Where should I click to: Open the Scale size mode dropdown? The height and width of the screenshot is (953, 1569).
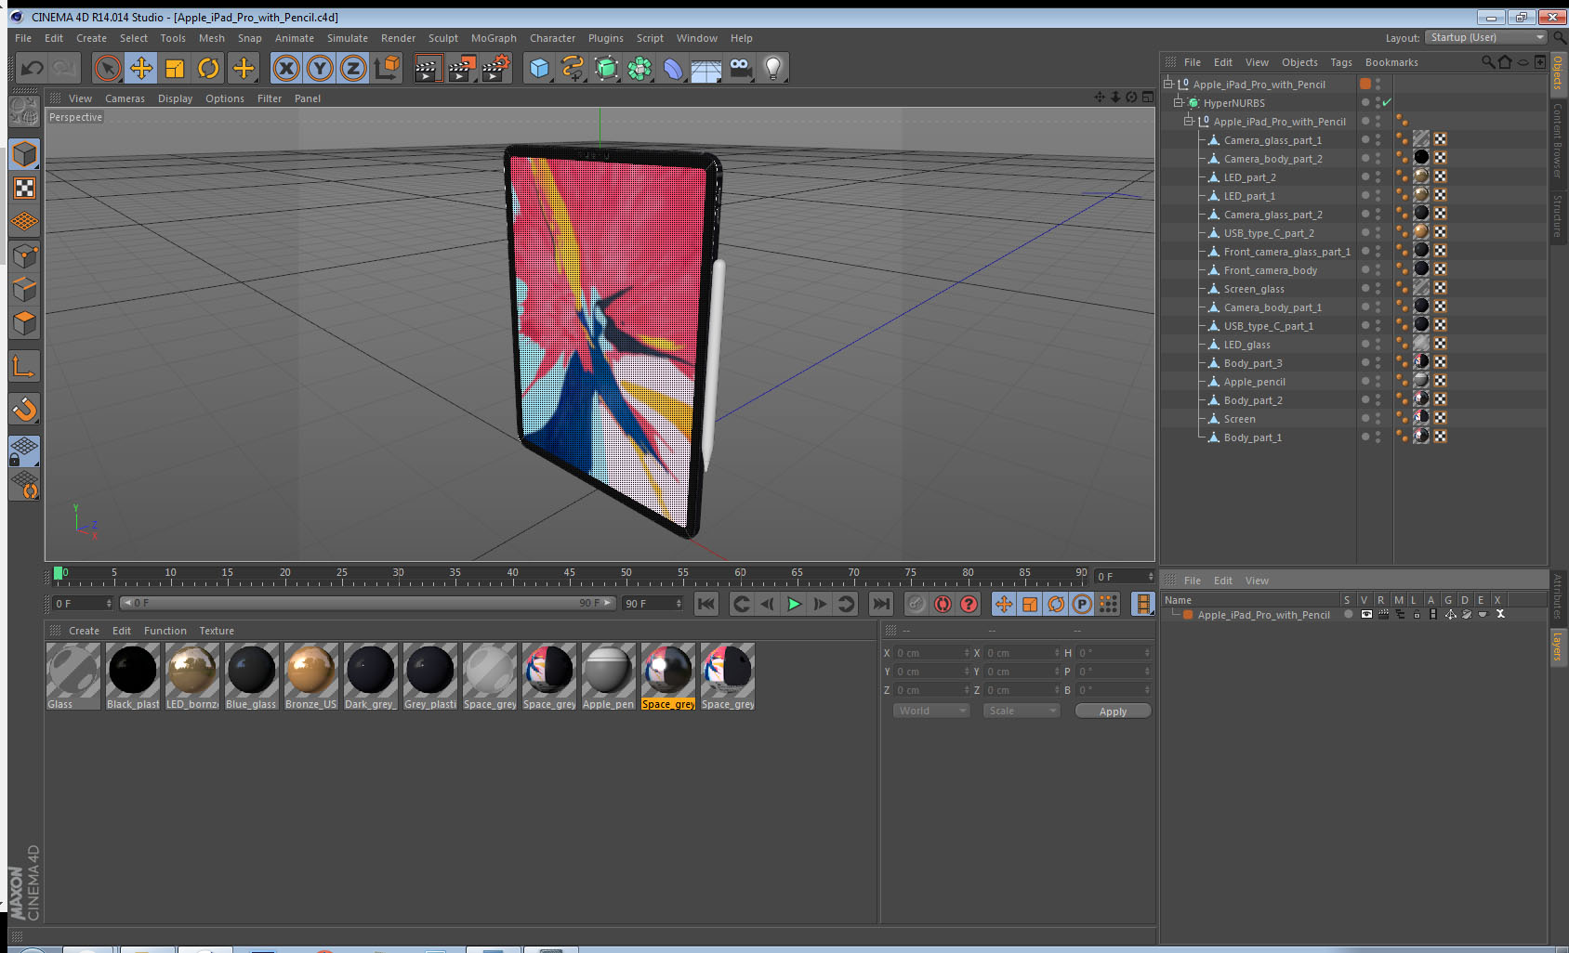1022,711
